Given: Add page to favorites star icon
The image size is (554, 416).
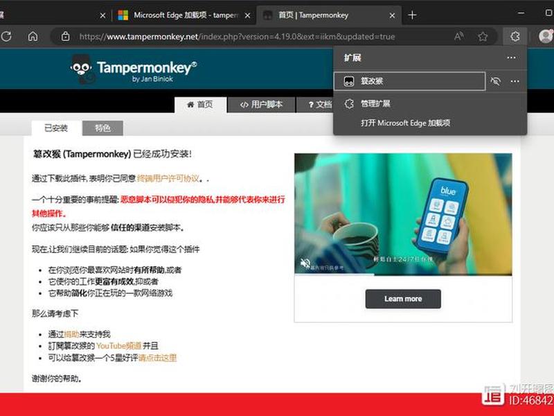Looking at the screenshot, I should (x=483, y=36).
